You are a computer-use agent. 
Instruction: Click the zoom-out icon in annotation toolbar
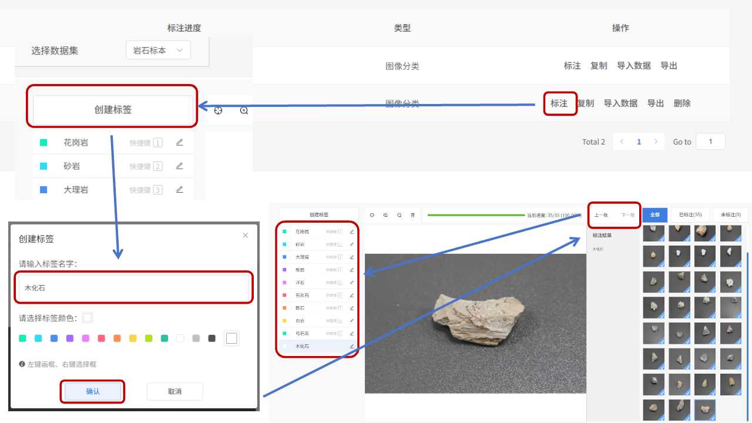click(399, 216)
